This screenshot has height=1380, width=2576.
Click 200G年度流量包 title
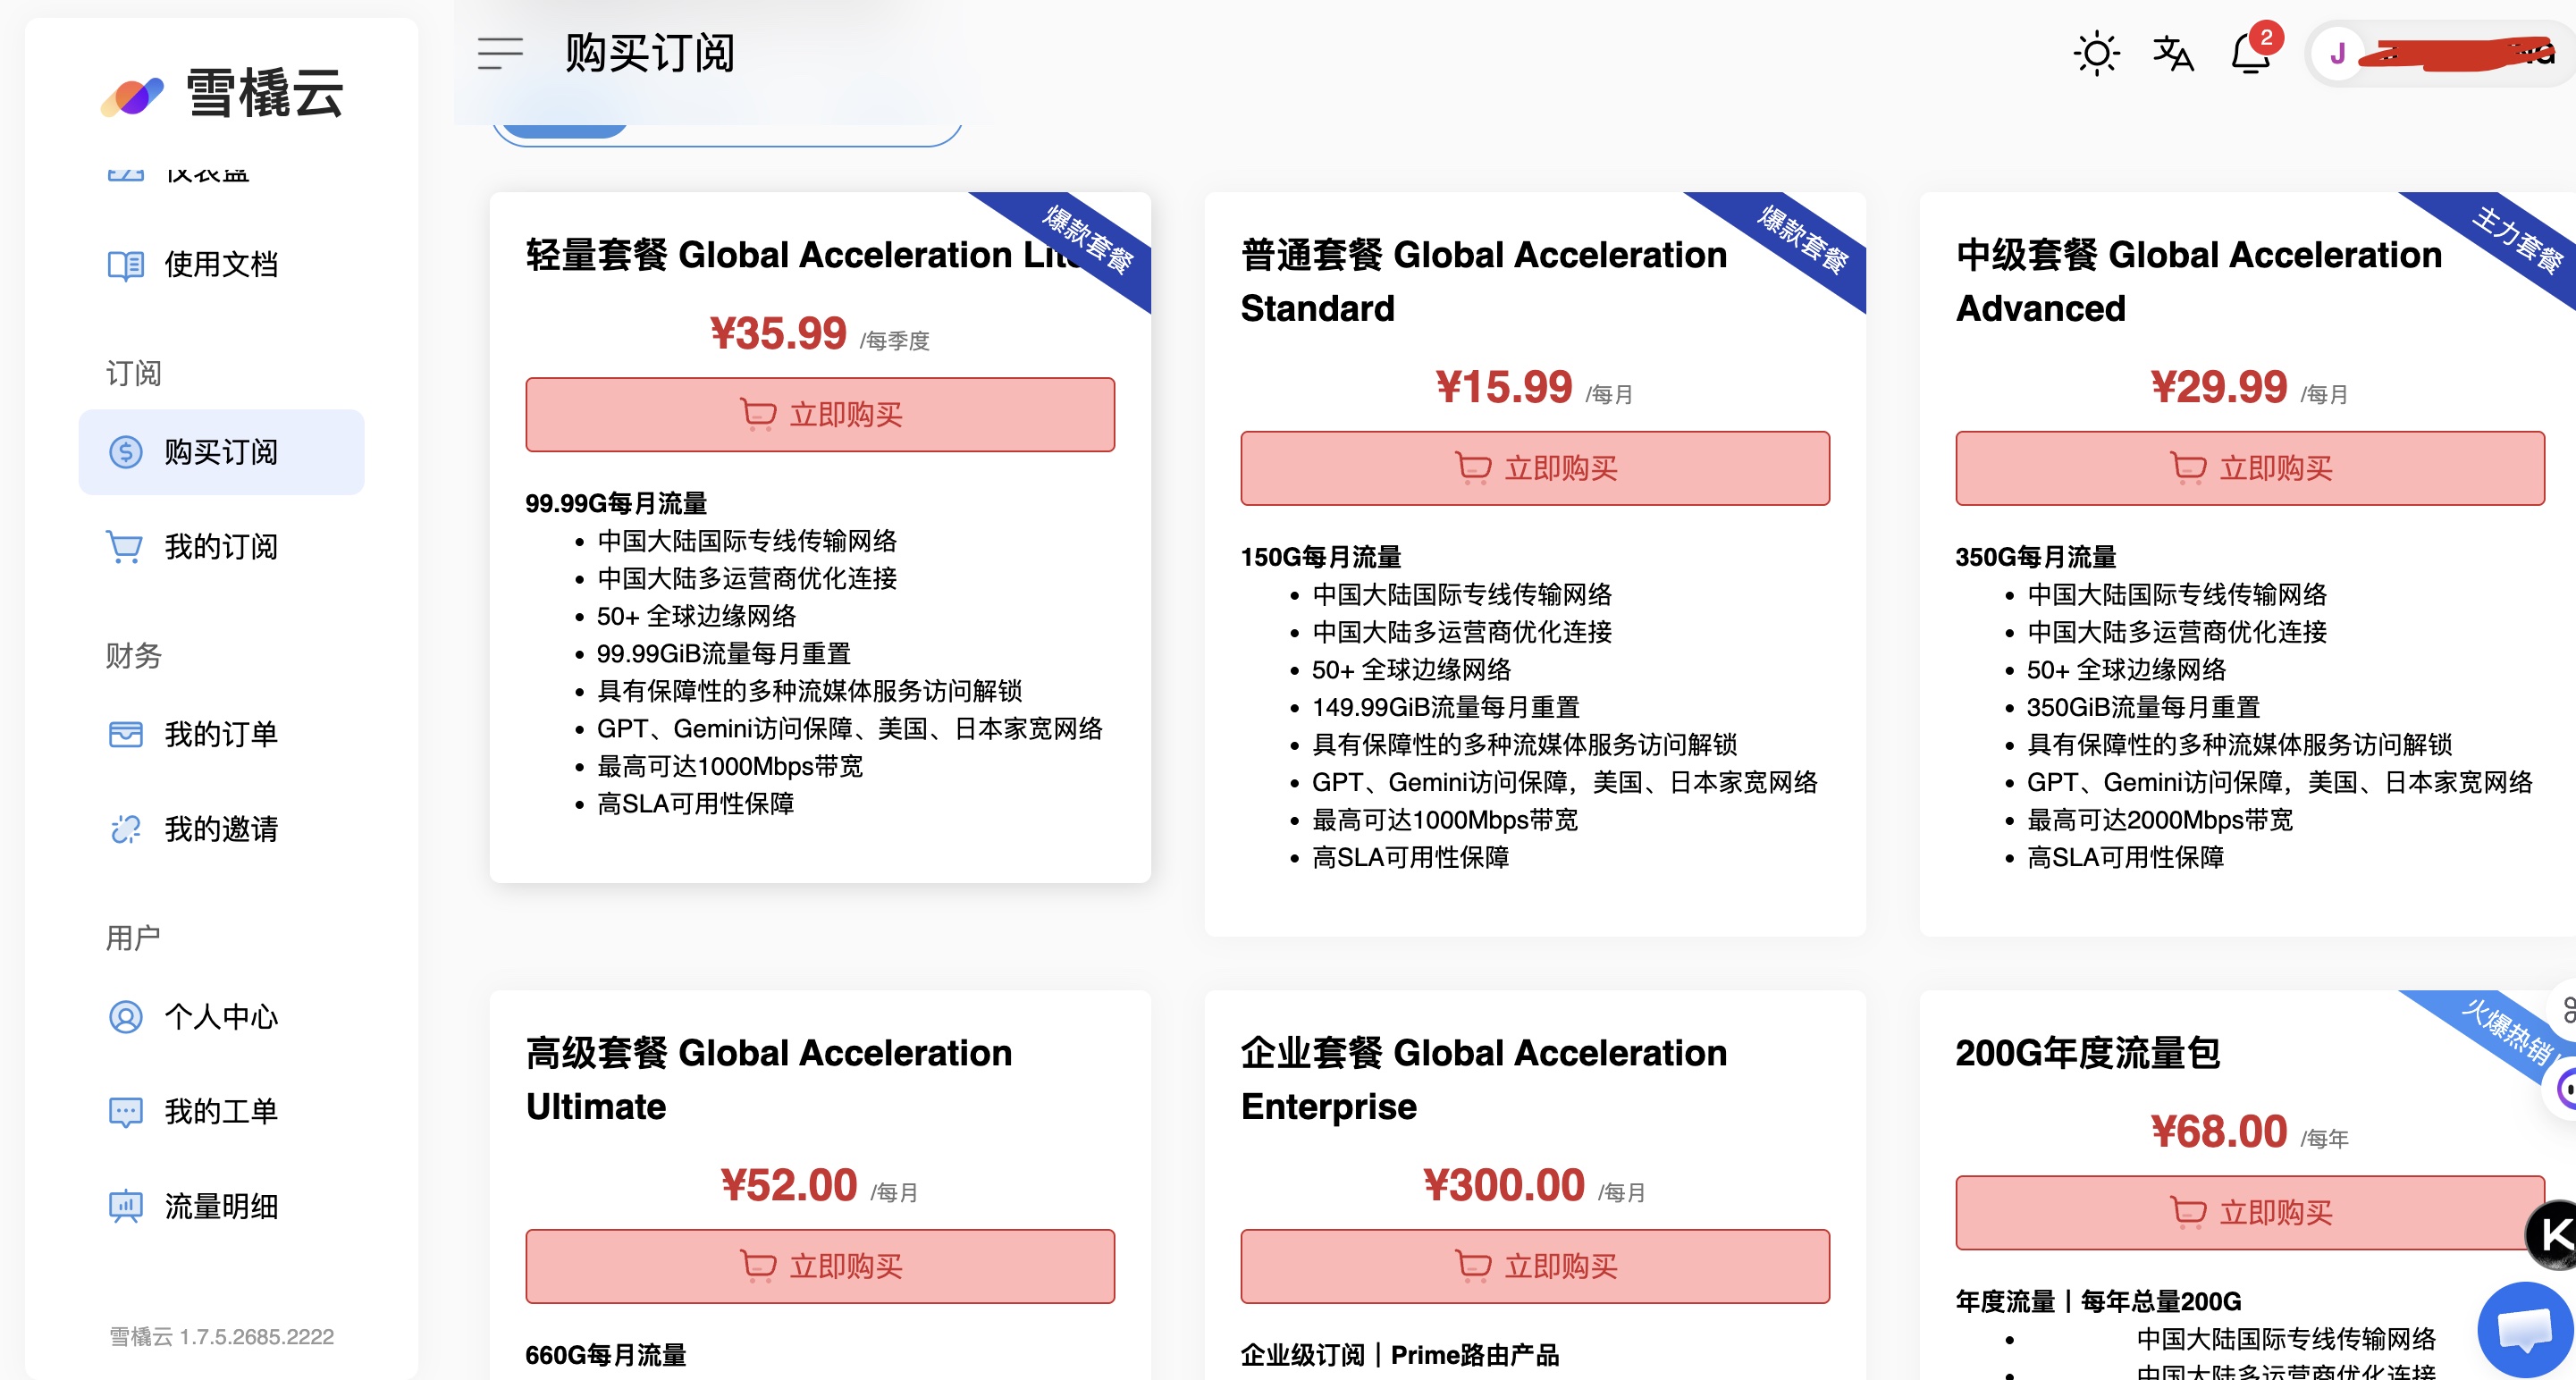click(x=2088, y=1053)
